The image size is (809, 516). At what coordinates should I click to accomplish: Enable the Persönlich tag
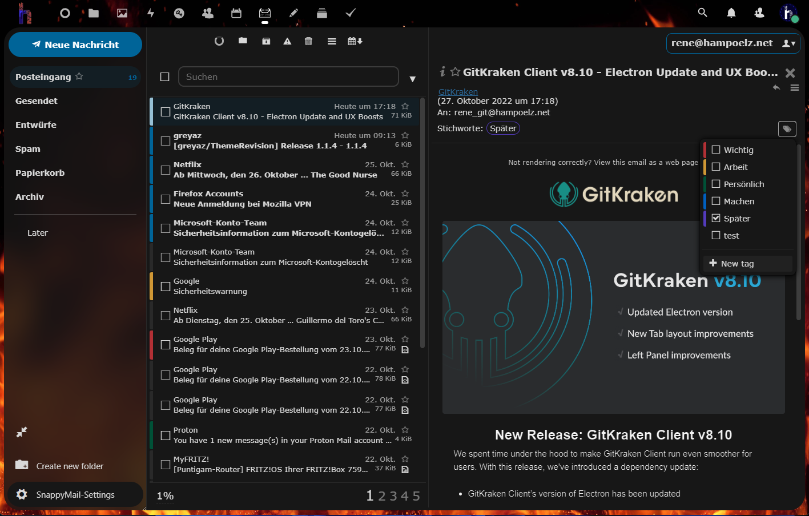716,184
